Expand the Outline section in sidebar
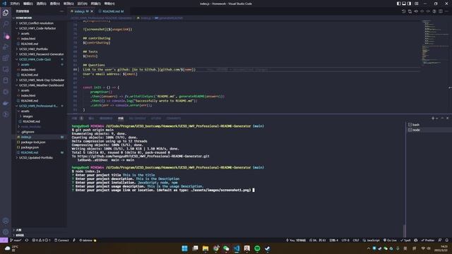 18,230
